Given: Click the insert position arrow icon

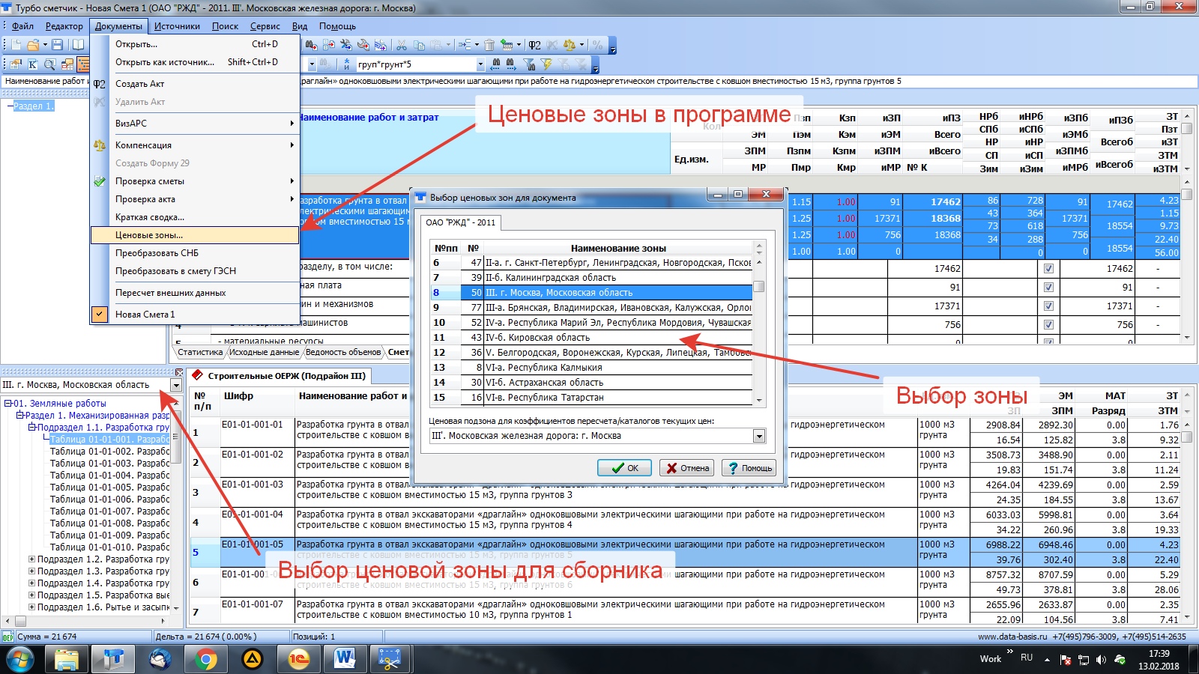Looking at the screenshot, I should click(465, 45).
